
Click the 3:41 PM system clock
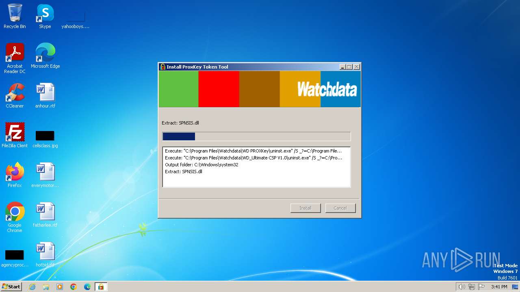pyautogui.click(x=499, y=287)
